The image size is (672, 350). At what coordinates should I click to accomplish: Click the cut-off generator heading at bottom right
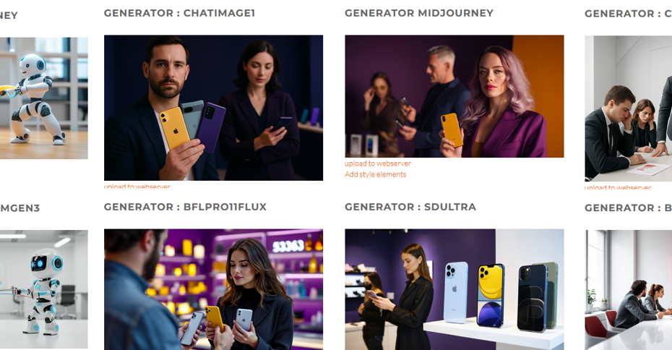coord(629,208)
